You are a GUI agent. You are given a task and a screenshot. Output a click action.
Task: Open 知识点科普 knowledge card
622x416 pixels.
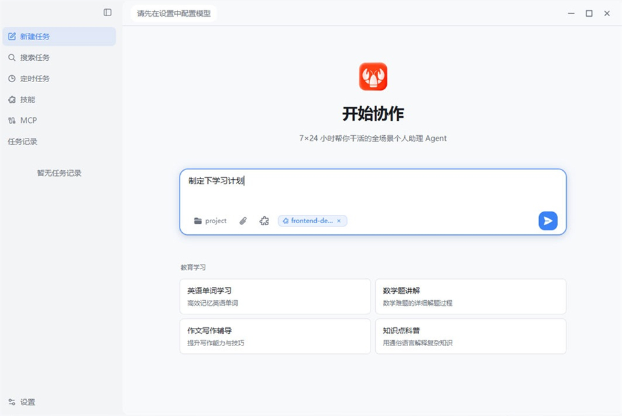click(x=470, y=336)
